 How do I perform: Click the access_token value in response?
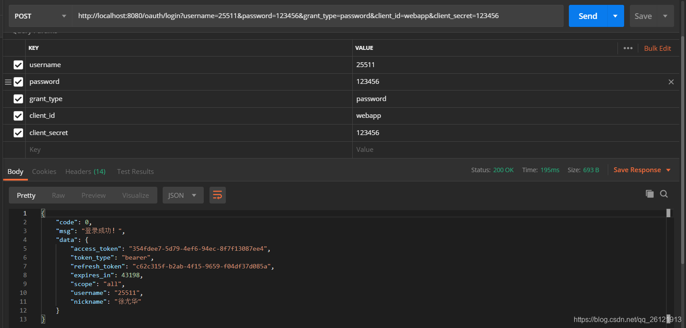point(198,249)
